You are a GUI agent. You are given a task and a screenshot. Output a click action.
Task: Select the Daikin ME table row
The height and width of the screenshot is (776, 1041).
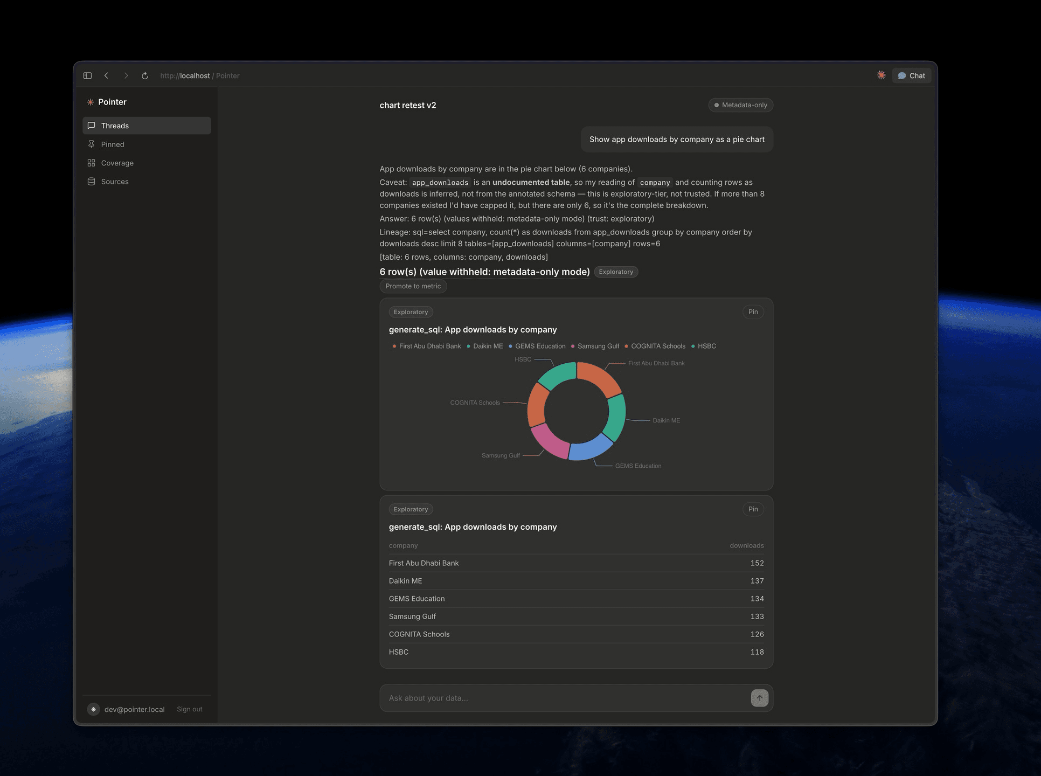tap(576, 581)
